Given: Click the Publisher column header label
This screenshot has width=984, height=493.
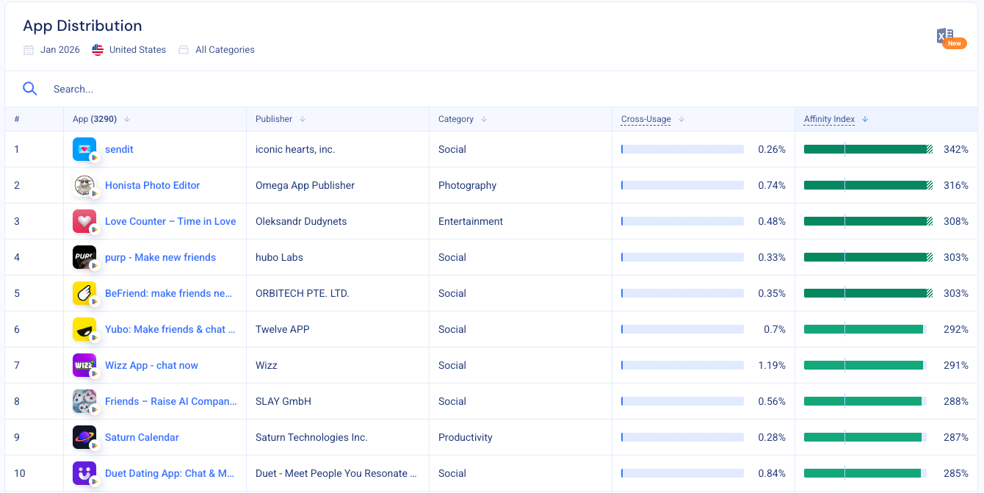Looking at the screenshot, I should [274, 119].
